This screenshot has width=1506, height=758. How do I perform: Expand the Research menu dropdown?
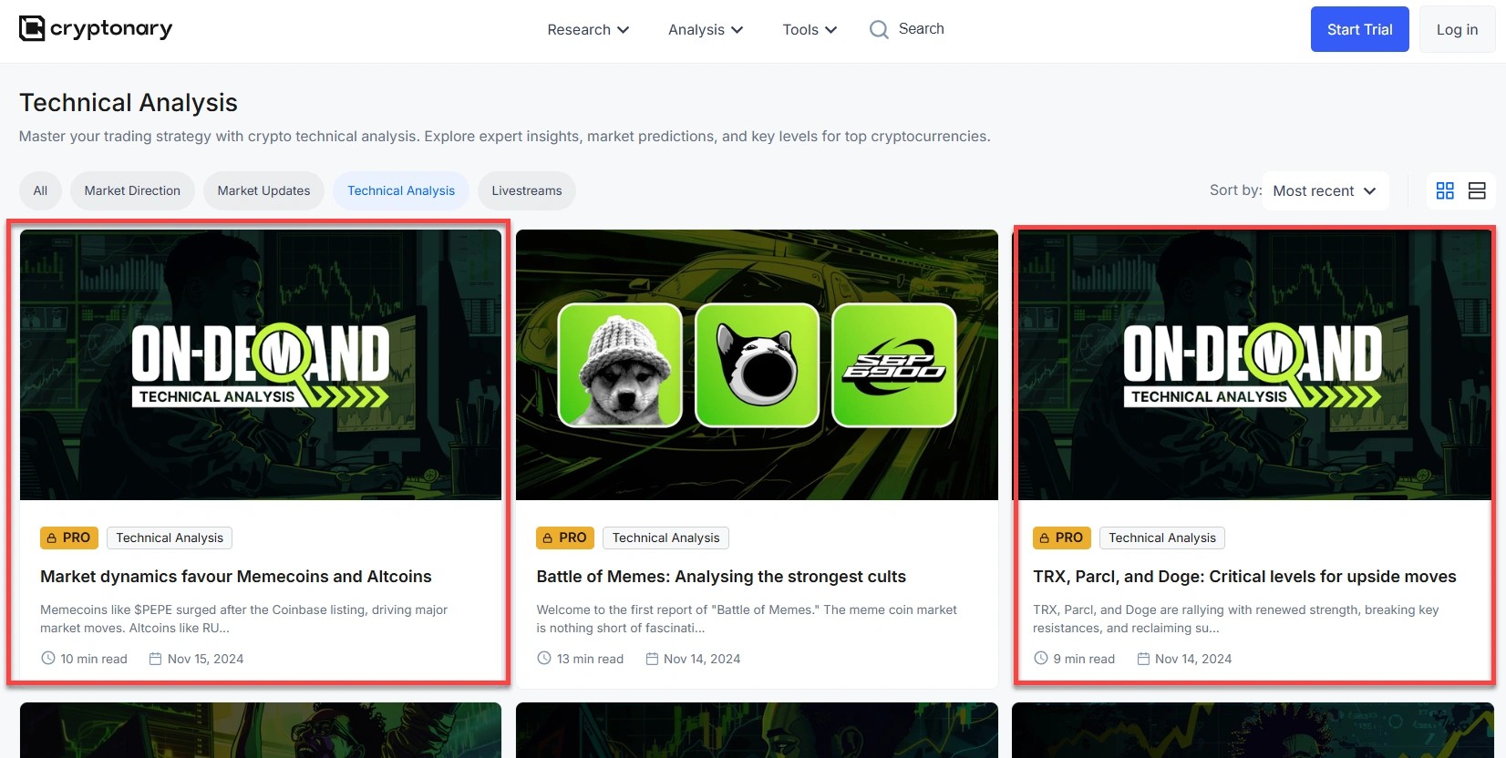[588, 30]
